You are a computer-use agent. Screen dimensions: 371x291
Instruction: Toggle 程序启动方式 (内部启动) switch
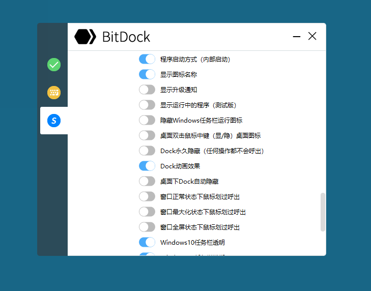pos(147,59)
